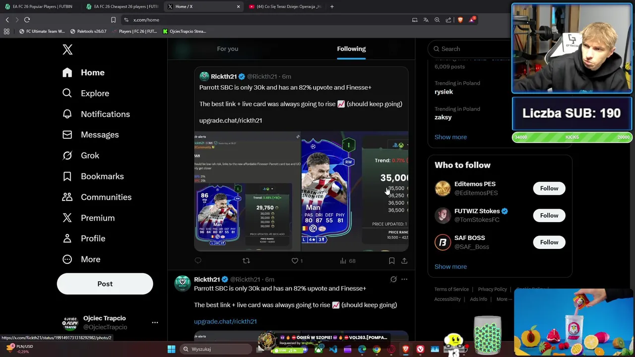Switch to EA FC 26 Cheapest players tab
635x357 pixels.
(x=122, y=6)
